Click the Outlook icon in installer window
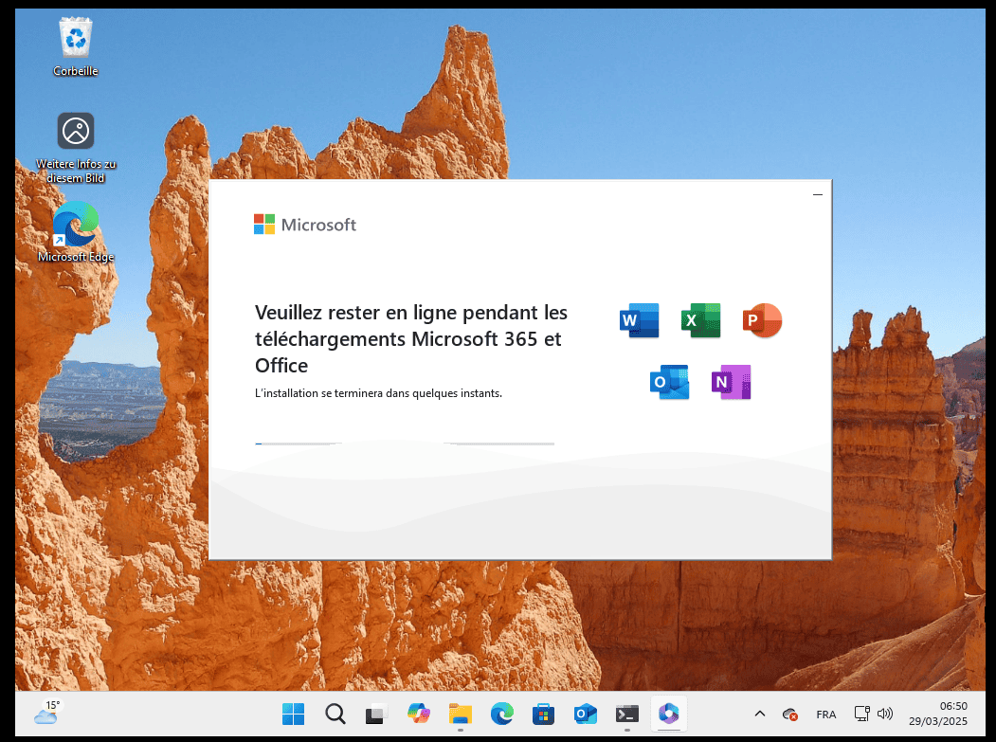The height and width of the screenshot is (742, 996). coord(669,382)
